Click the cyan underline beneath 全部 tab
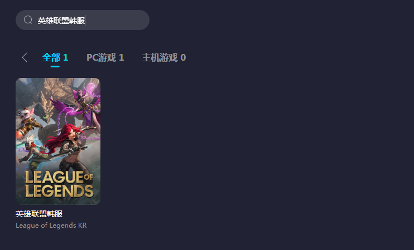 tap(55, 66)
